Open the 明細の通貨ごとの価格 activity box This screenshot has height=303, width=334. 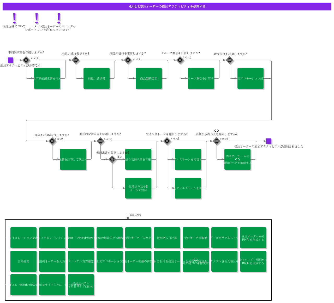click(110, 238)
